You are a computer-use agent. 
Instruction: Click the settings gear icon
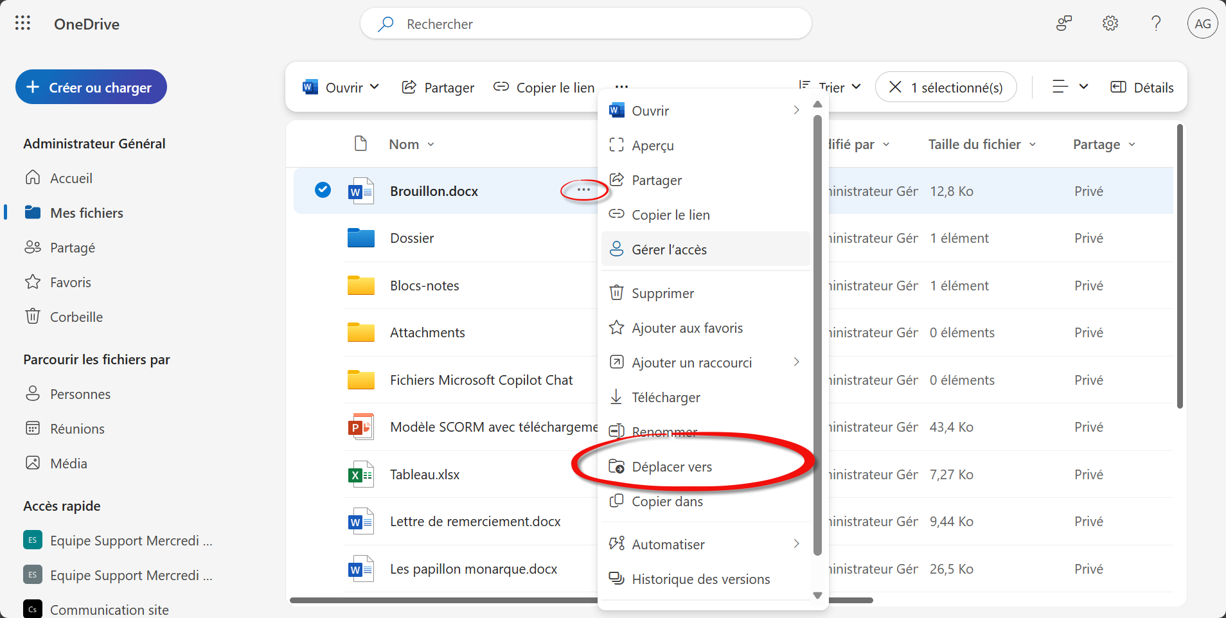[x=1110, y=24]
